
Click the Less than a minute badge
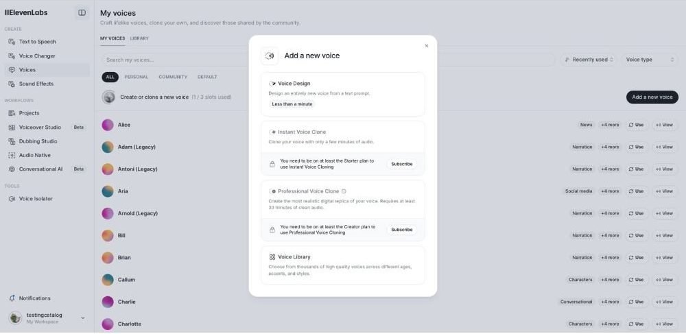click(292, 104)
